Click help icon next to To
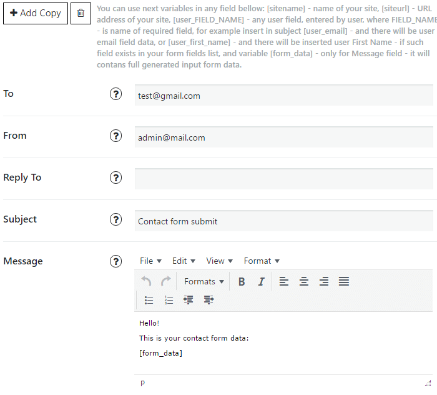 pos(115,94)
